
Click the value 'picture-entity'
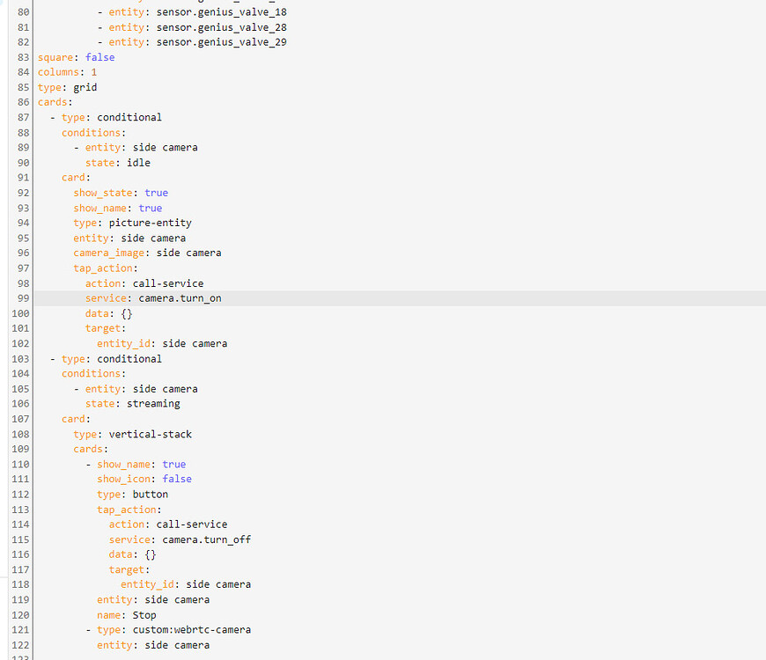click(x=150, y=224)
